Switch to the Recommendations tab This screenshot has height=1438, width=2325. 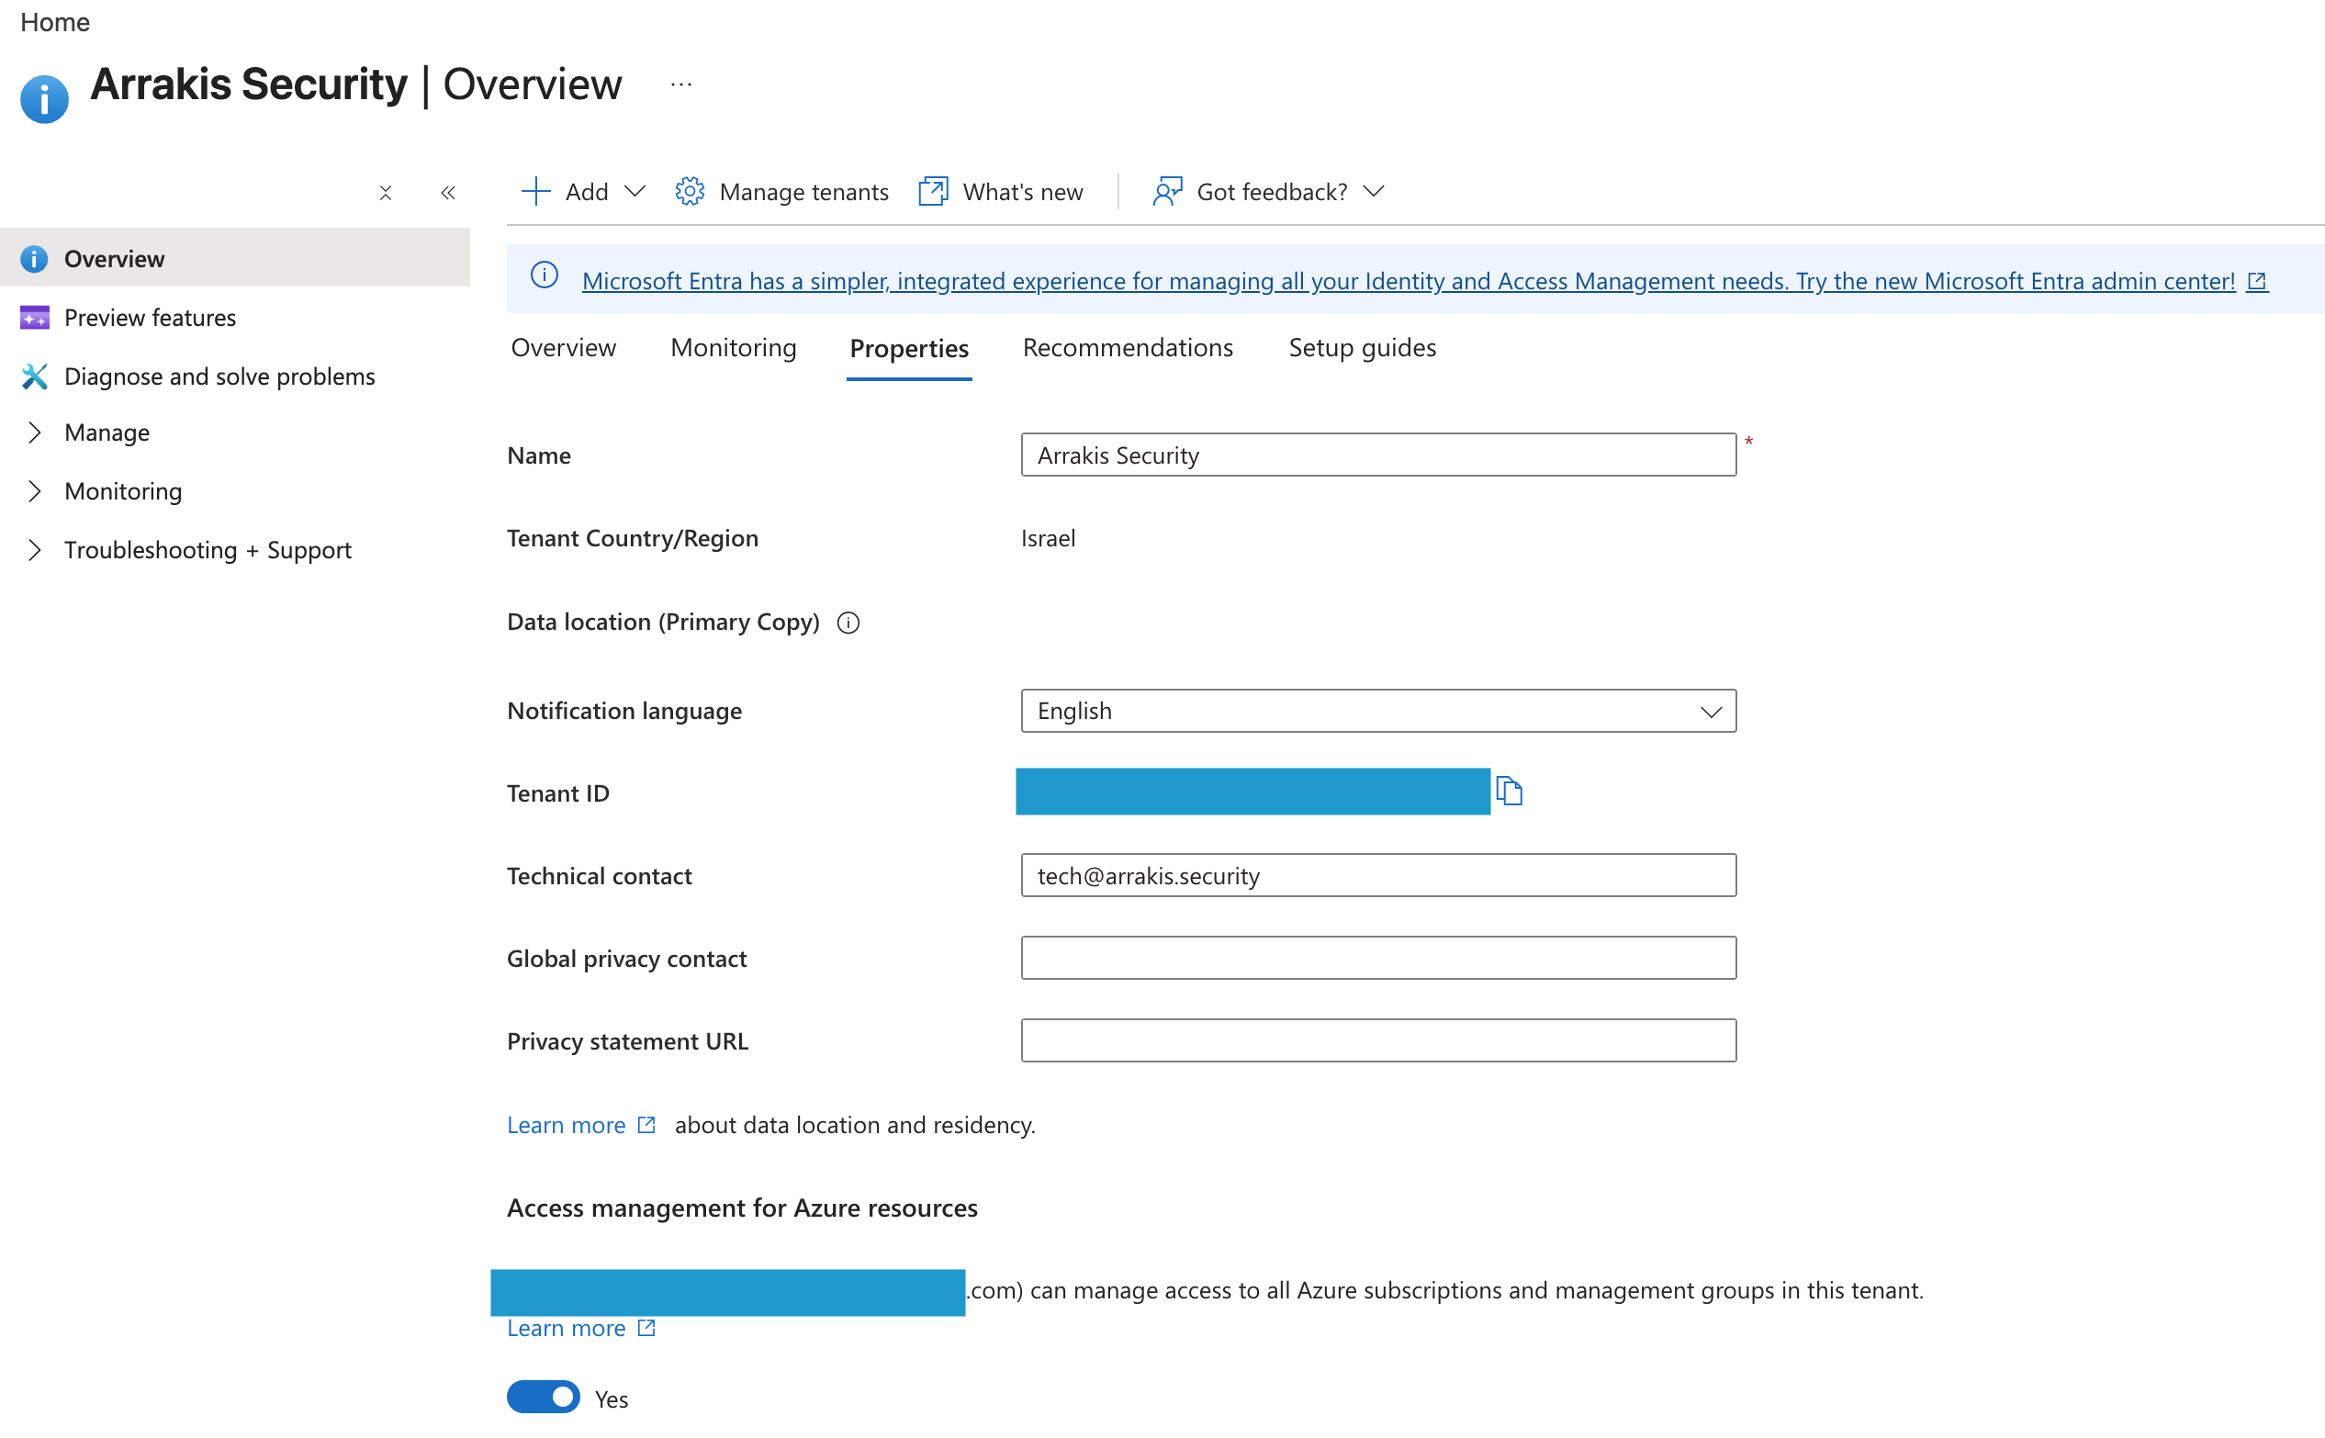tap(1128, 348)
